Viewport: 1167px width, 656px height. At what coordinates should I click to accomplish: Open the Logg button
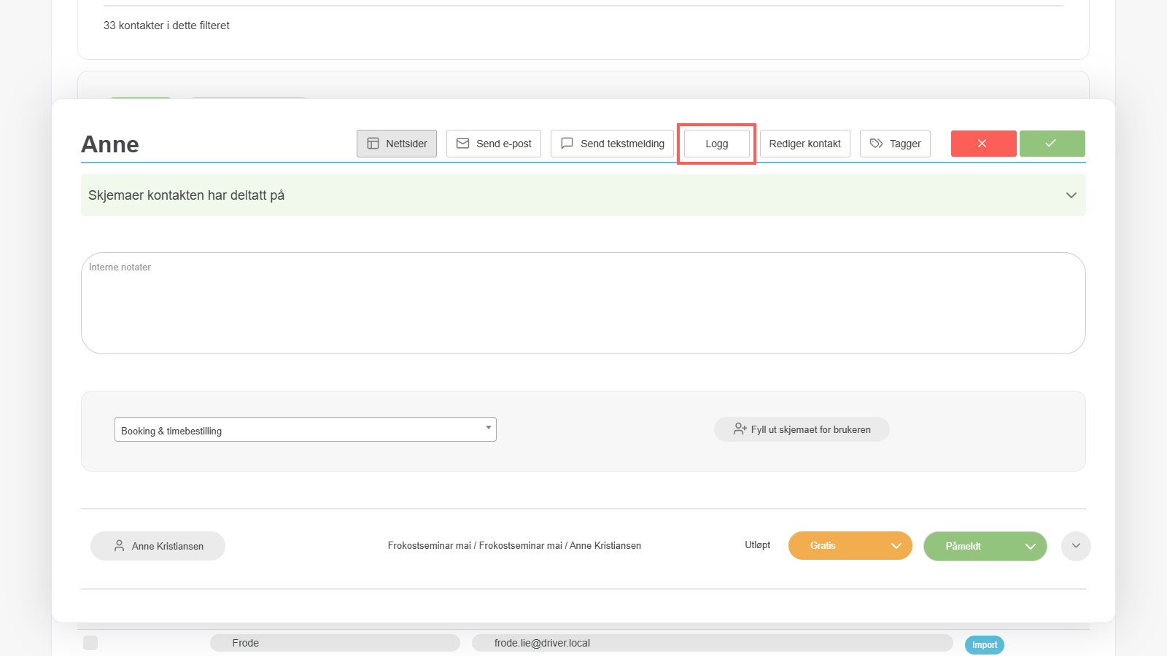pos(716,144)
